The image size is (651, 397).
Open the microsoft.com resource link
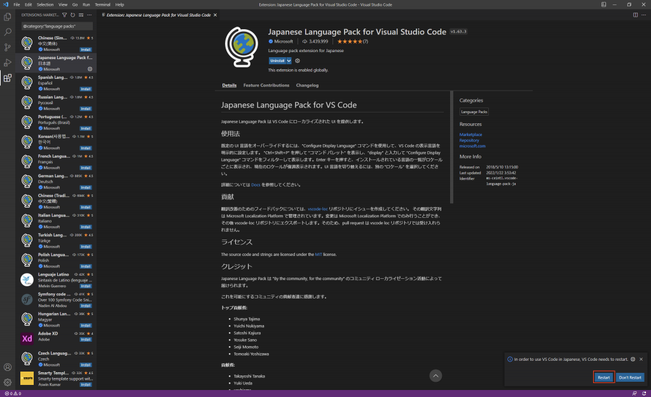472,146
